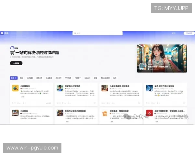Select the 效率工具 category tab
The width and height of the screenshot is (195, 156).
[x=39, y=78]
